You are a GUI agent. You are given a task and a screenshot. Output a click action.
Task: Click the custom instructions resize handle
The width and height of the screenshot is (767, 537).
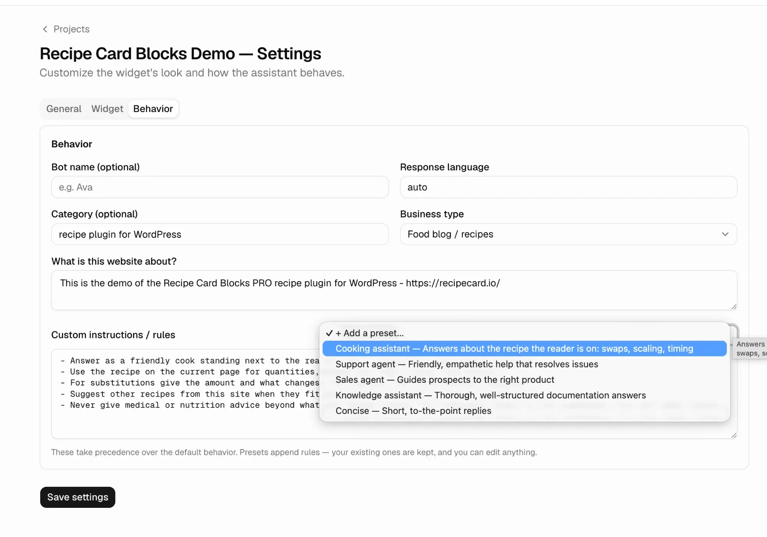(734, 435)
